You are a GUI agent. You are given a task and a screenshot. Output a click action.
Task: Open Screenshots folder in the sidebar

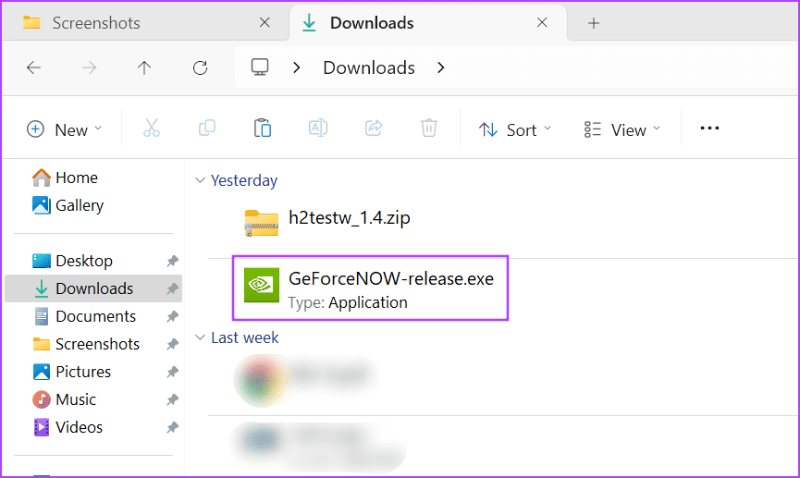click(86, 344)
